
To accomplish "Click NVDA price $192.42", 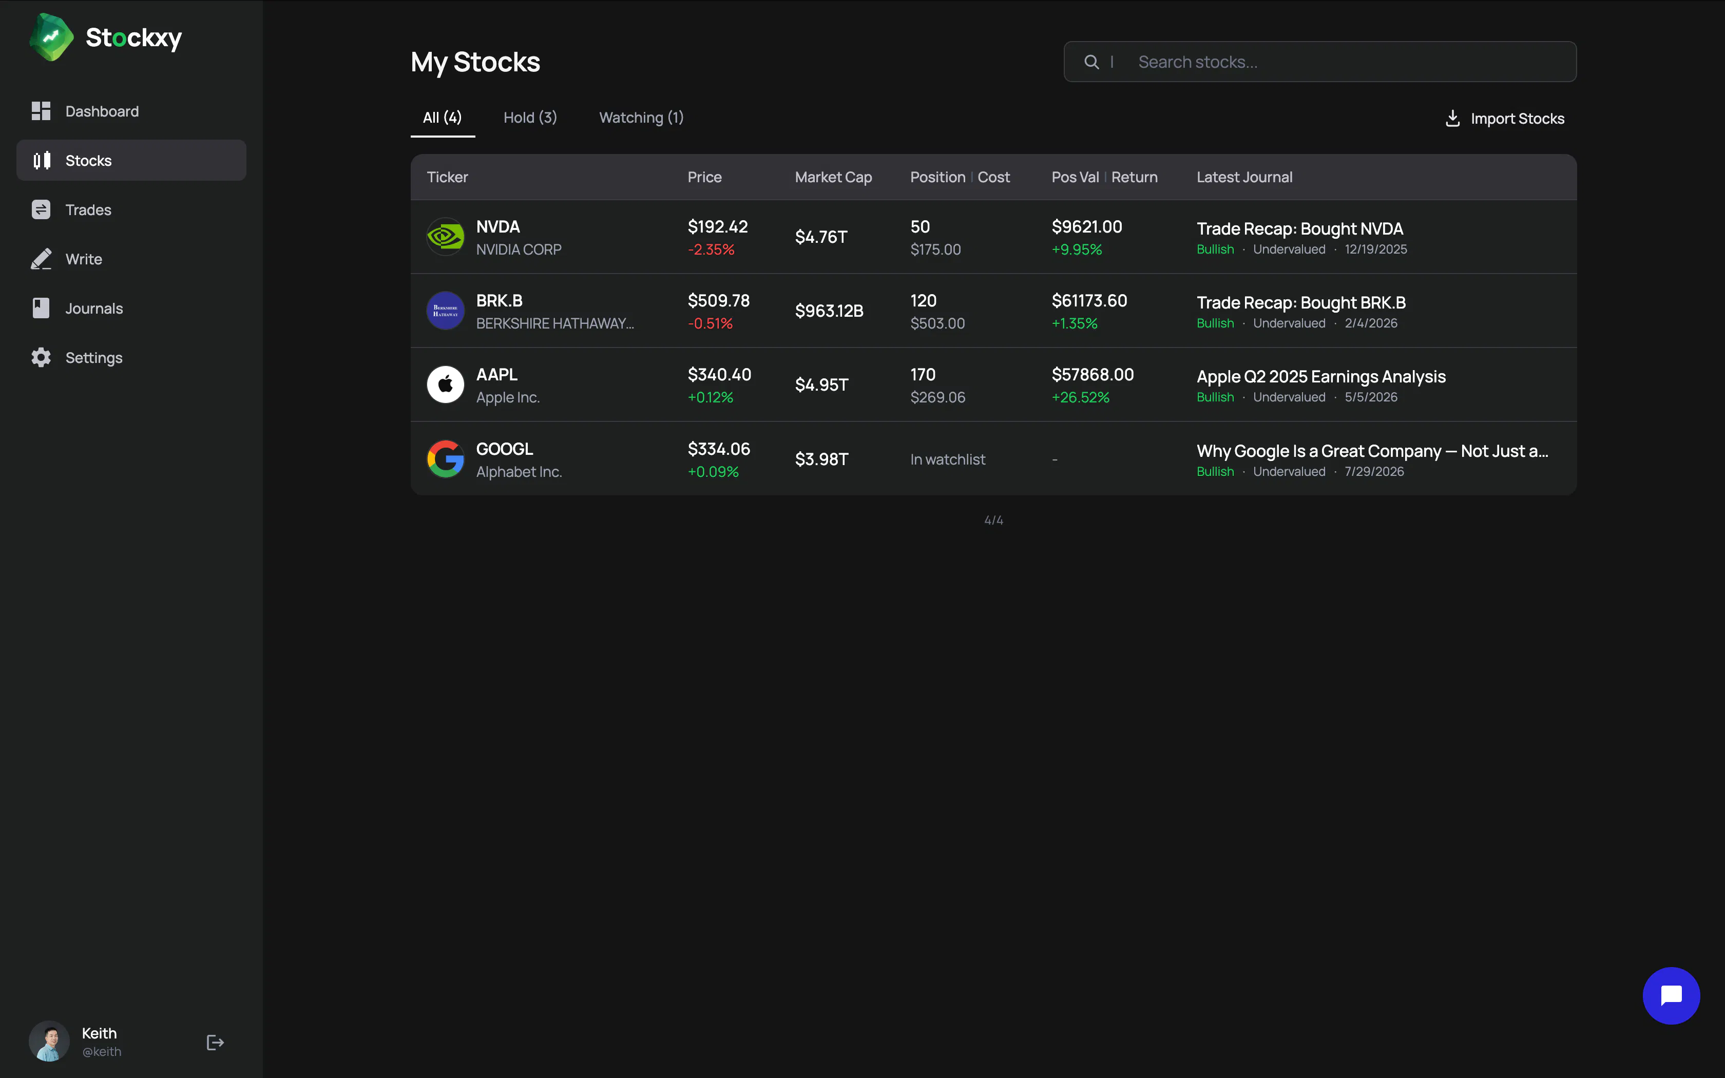I will coord(717,227).
